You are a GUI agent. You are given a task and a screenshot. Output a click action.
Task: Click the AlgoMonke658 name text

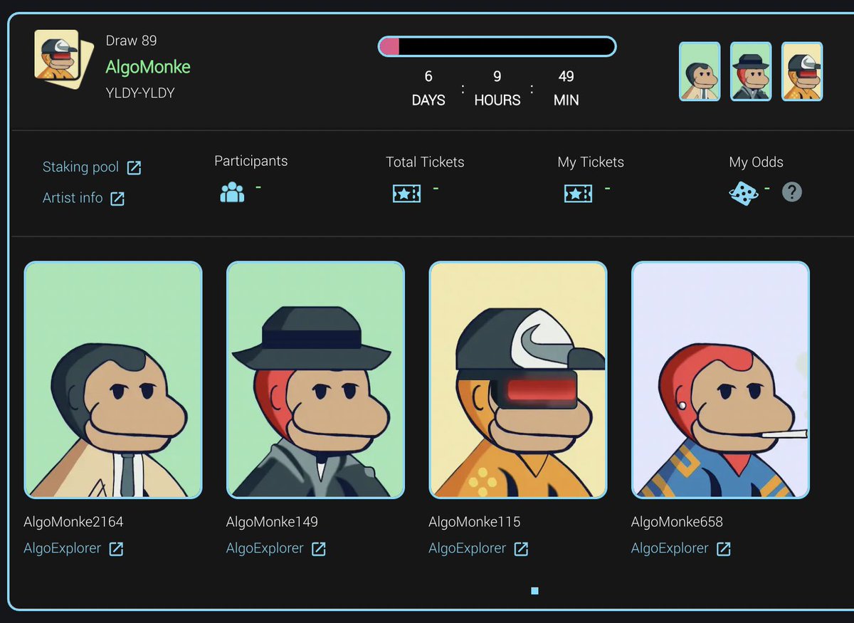[677, 522]
